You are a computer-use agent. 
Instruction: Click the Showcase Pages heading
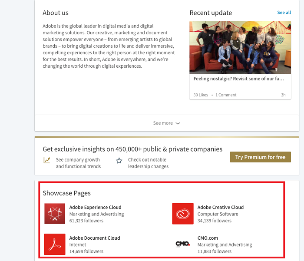point(66,193)
